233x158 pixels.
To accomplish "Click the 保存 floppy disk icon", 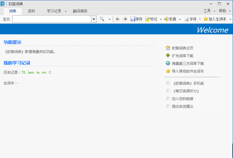I will (133, 19).
